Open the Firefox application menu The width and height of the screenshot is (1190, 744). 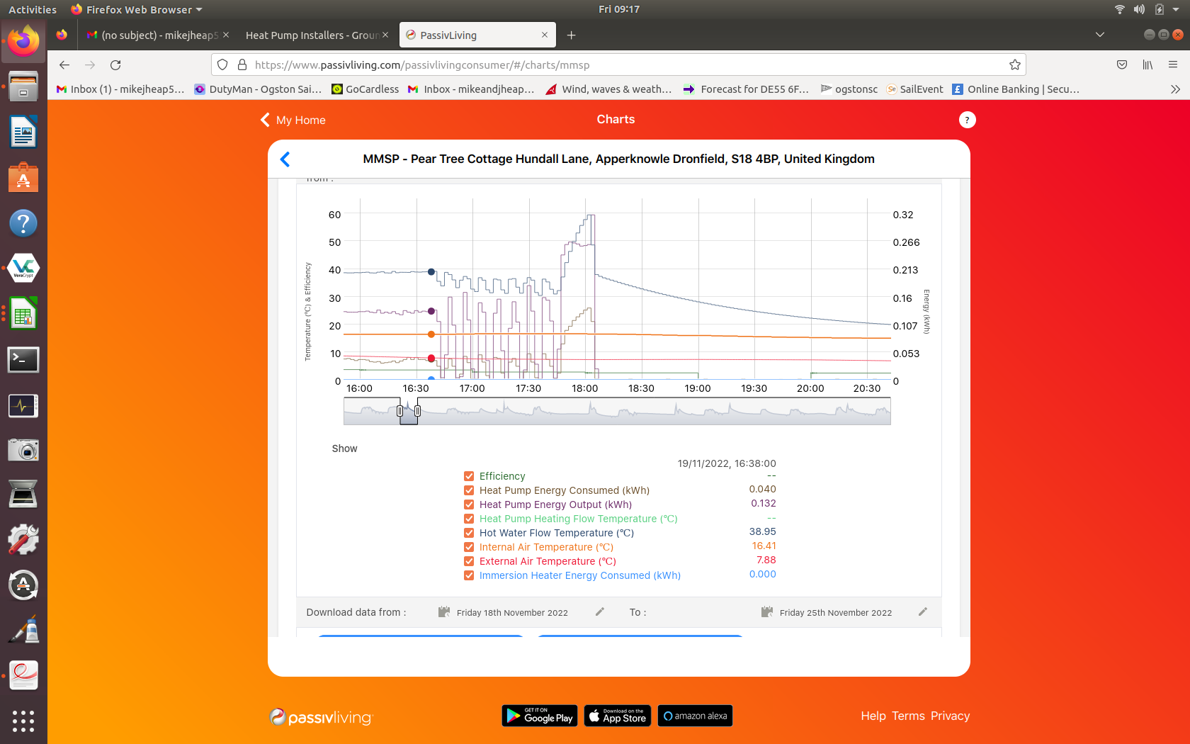(x=1172, y=65)
